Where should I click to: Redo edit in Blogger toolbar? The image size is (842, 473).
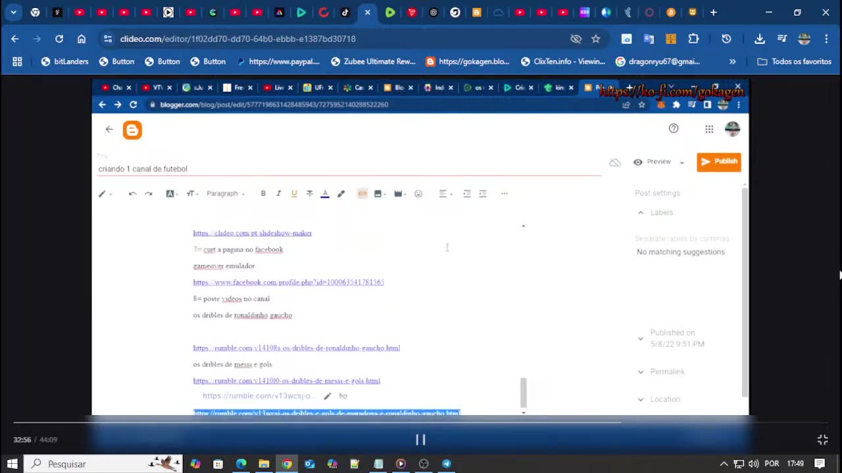point(149,194)
